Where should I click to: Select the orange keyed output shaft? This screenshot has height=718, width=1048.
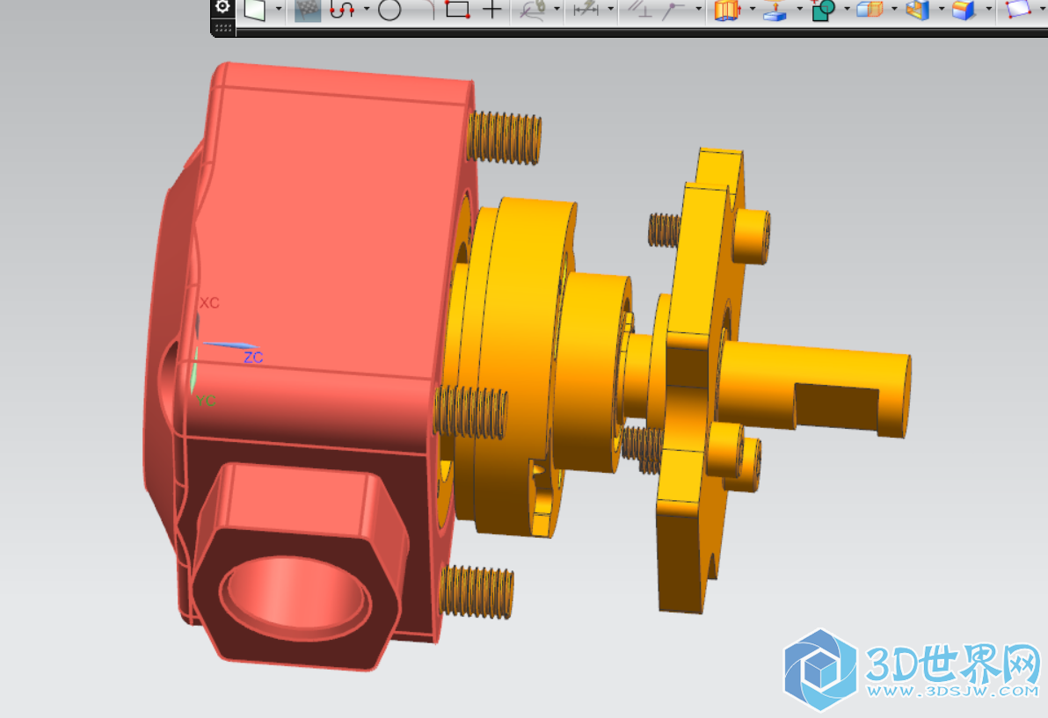(815, 388)
